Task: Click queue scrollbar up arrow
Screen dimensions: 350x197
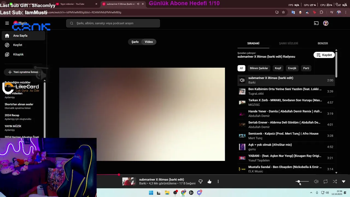Action: click(x=336, y=50)
